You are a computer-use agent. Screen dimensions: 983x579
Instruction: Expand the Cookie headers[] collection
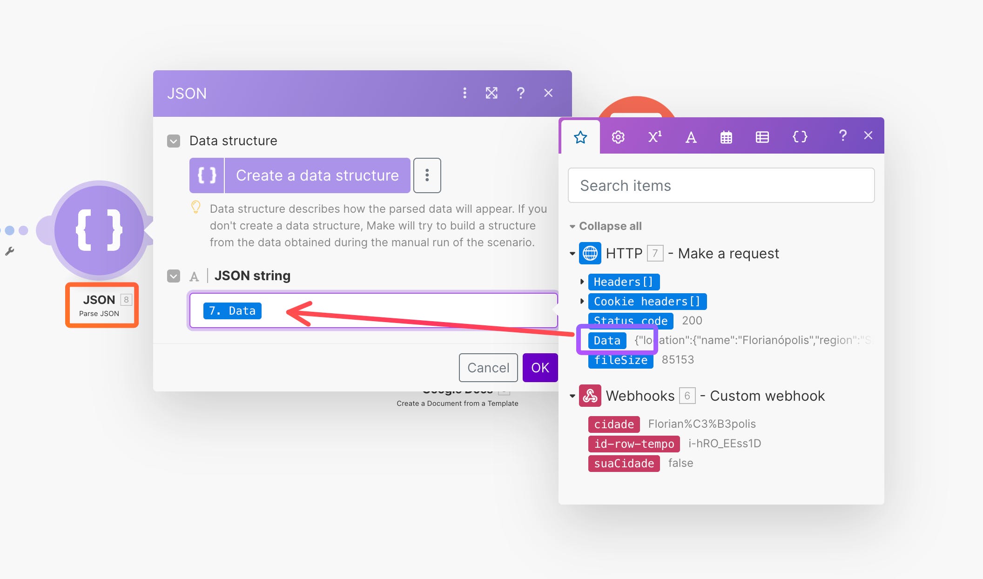tap(582, 301)
